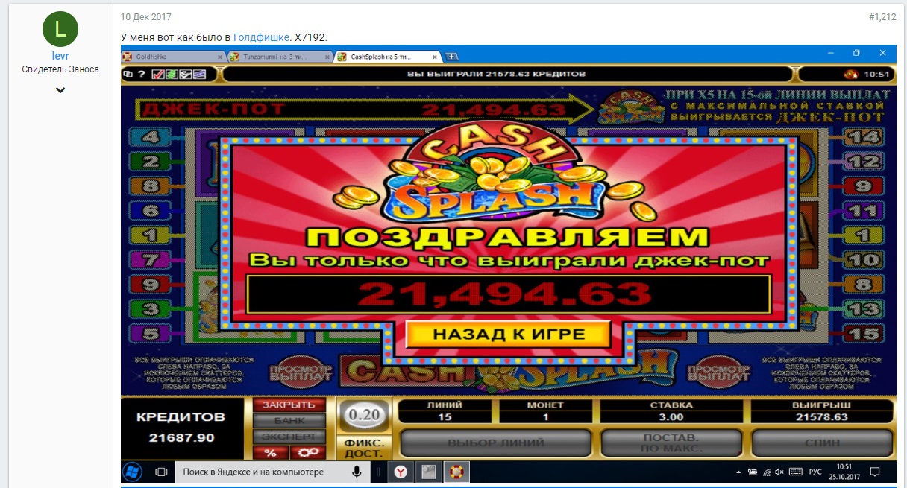Select payline marker 12
The height and width of the screenshot is (488, 907).
[865, 162]
